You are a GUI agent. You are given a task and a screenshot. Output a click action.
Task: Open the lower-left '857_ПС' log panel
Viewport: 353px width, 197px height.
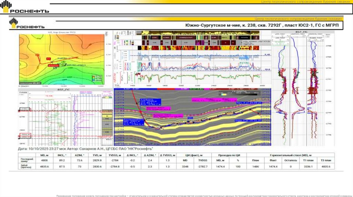pyautogui.click(x=65, y=117)
